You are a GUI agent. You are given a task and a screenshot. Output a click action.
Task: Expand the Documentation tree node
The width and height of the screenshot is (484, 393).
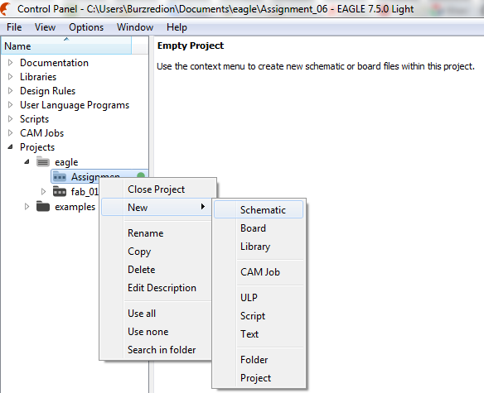[11, 63]
